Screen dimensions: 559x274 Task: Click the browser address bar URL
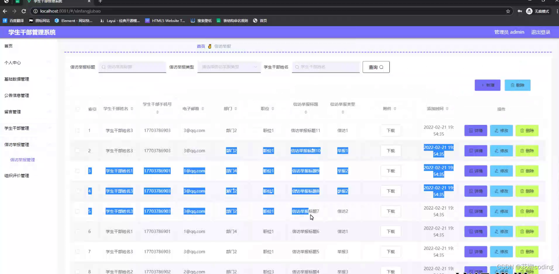(70, 11)
